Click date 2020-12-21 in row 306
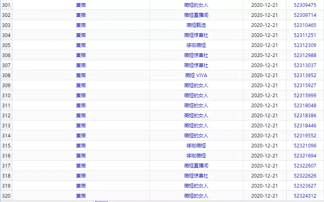Viewport: 324px width, 202px height. pyautogui.click(x=264, y=55)
